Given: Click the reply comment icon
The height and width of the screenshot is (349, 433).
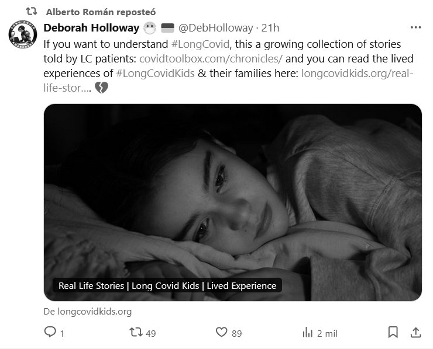Looking at the screenshot, I should coord(51,332).
